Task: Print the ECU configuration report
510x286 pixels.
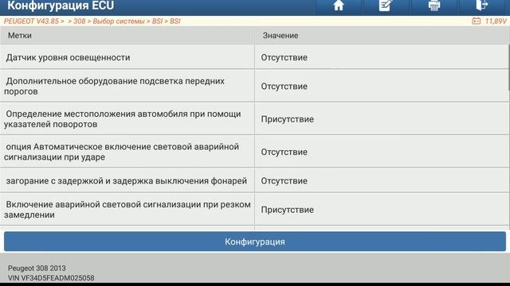Action: coord(433,6)
